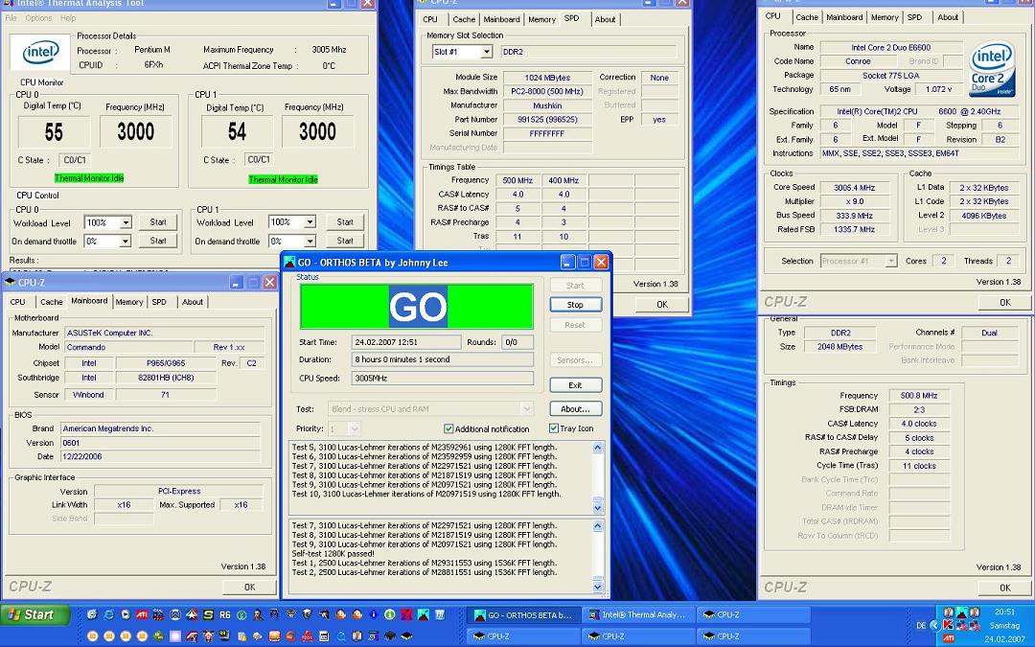The height and width of the screenshot is (647, 1035).
Task: Click the taskbar clock showing 20:51
Action: tap(1004, 612)
